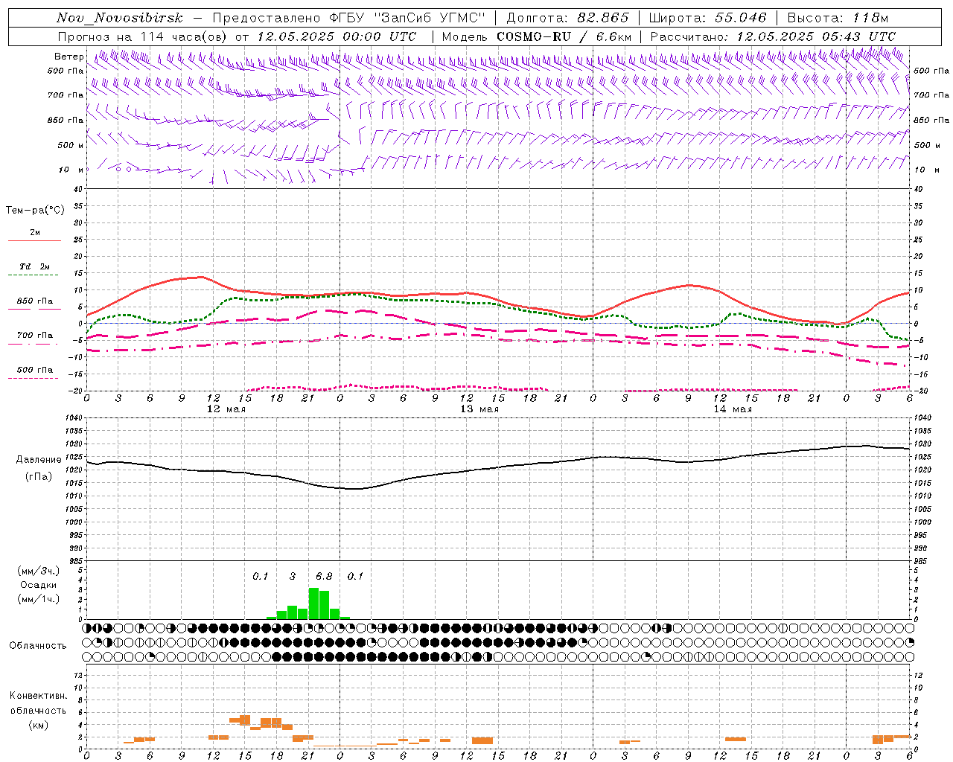The width and height of the screenshot is (953, 762).
Task: Click "Прогноз на 114 часа(ов)" text
Action: tap(143, 36)
